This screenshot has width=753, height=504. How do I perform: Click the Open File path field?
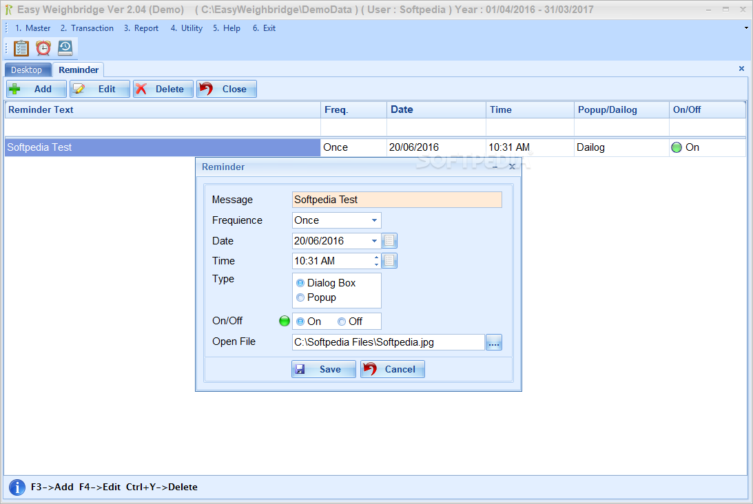(x=388, y=342)
